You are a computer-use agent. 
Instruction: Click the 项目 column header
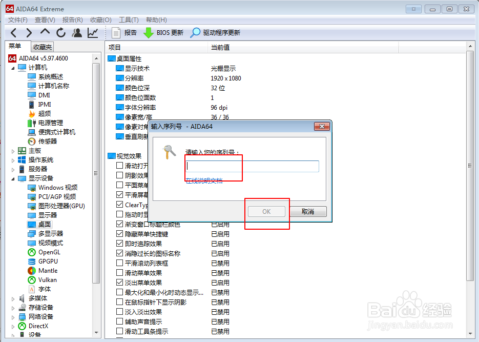pyautogui.click(x=156, y=47)
